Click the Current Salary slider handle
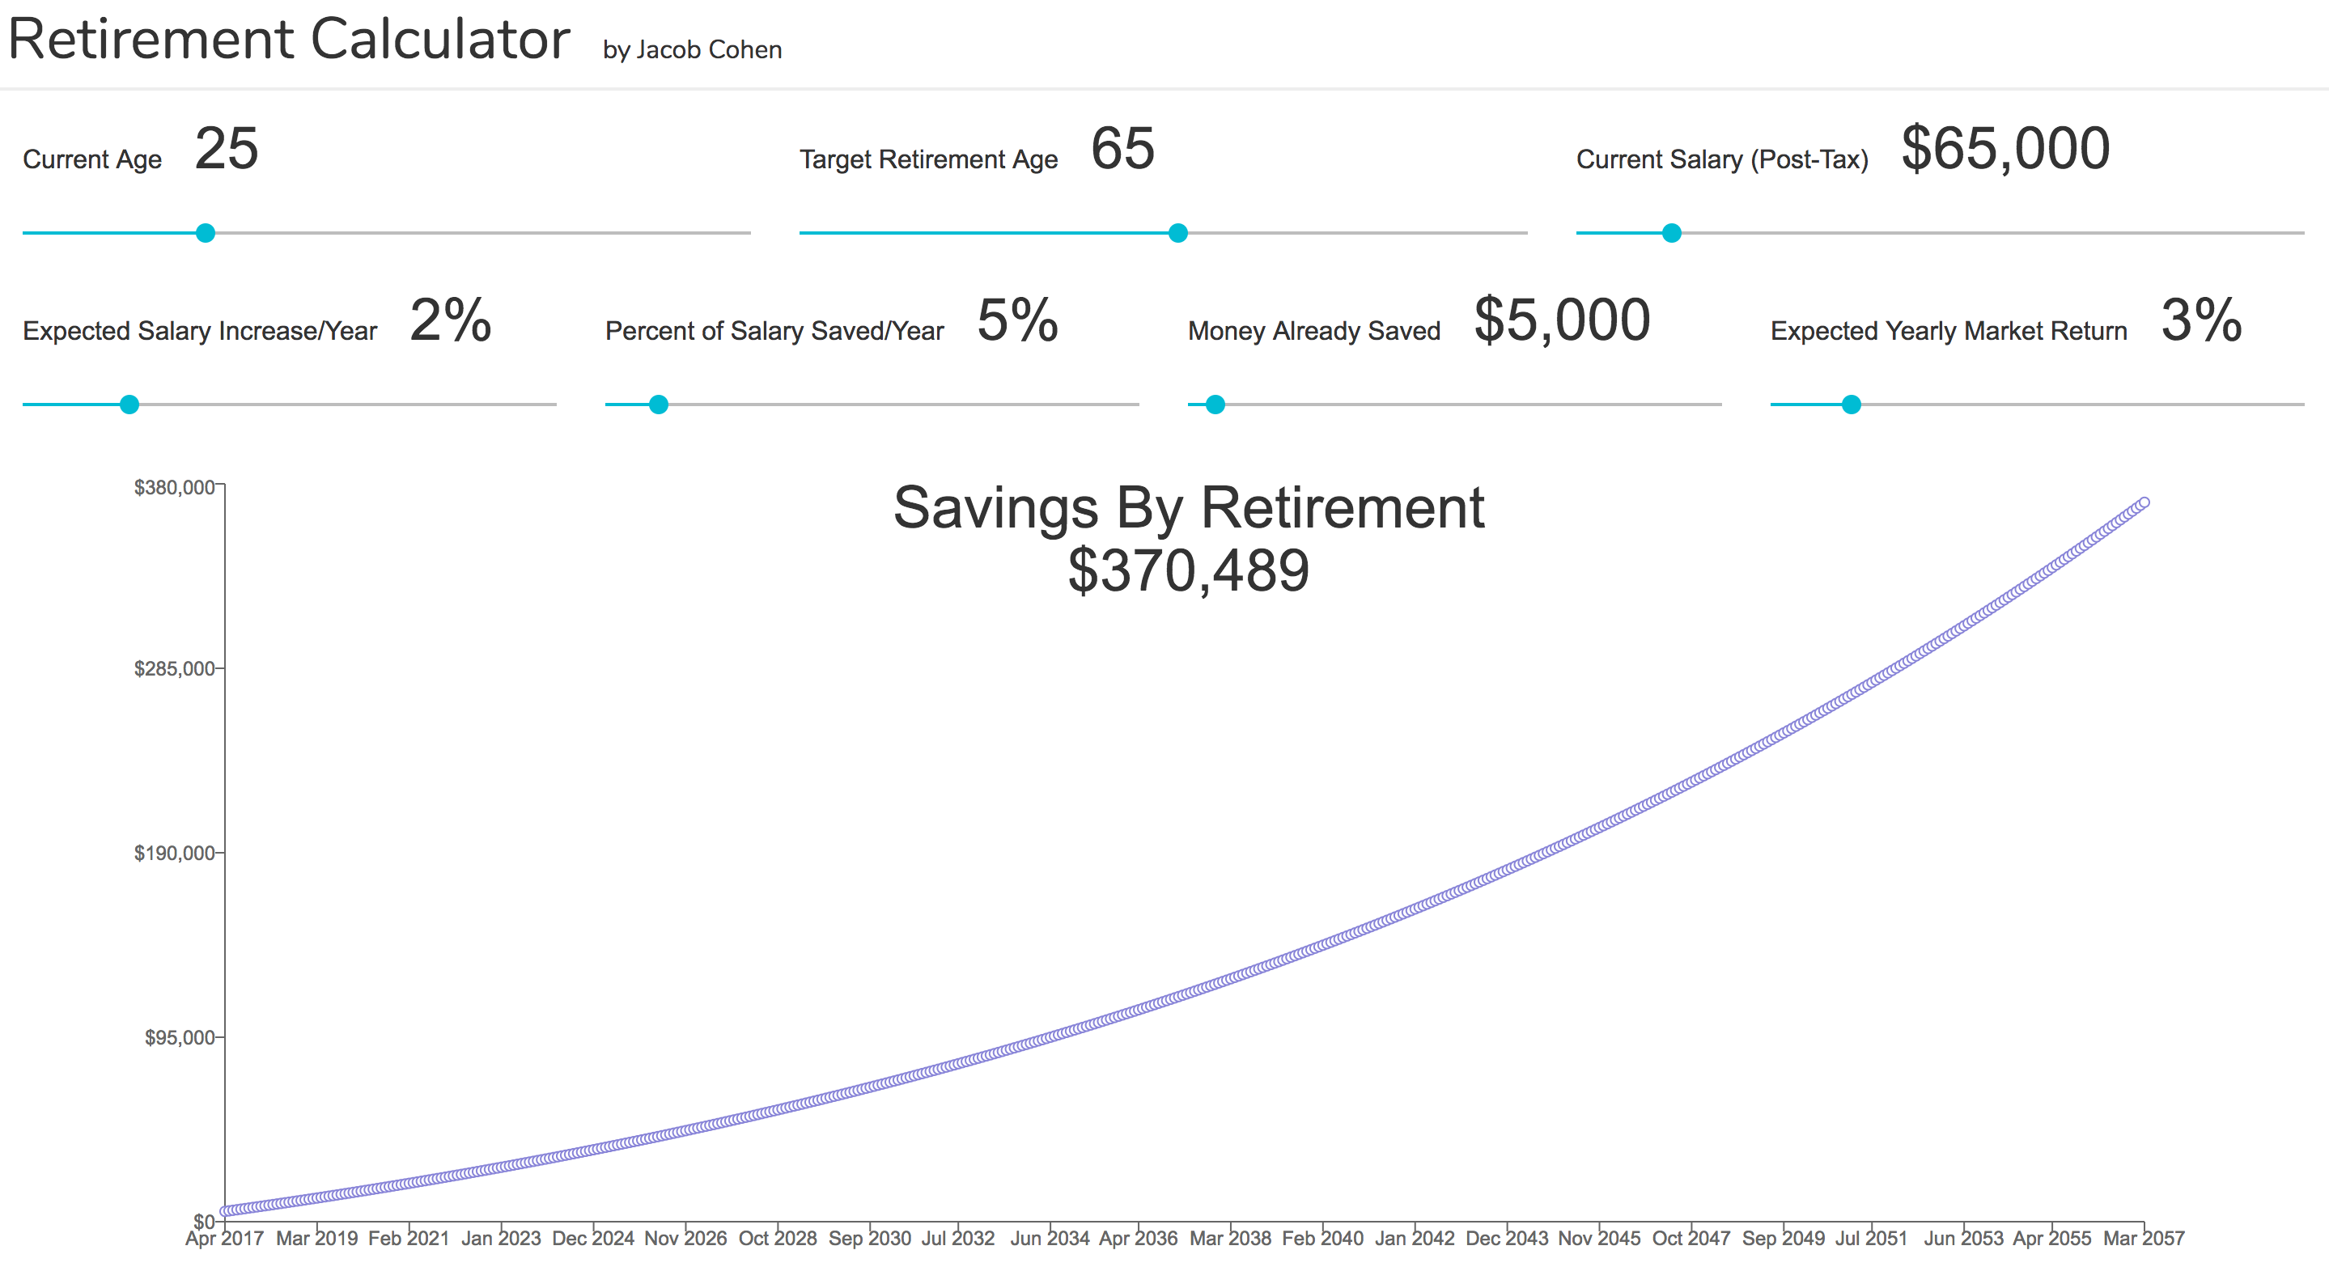The width and height of the screenshot is (2329, 1267). 1671,233
